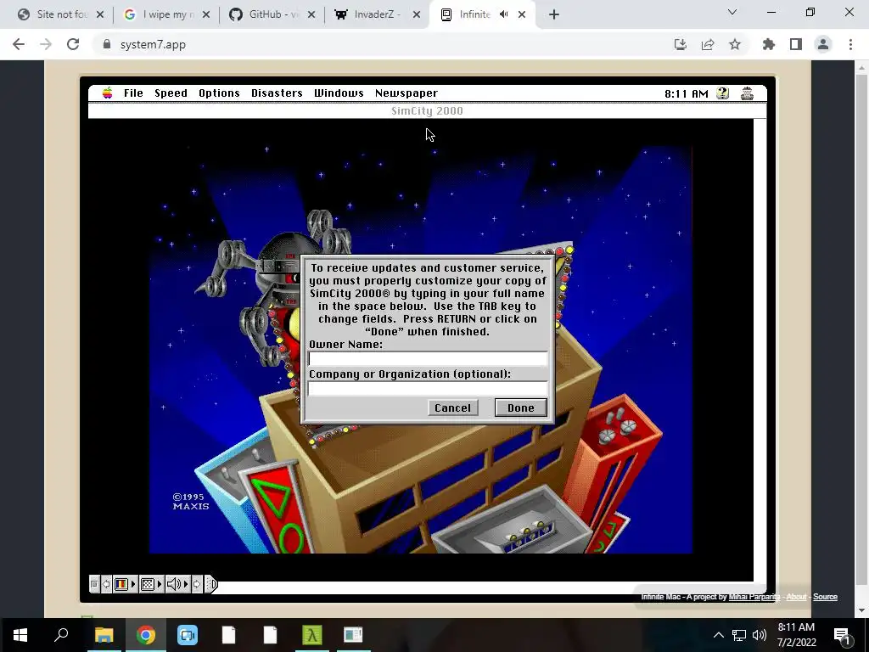
Task: Open the Chrome profile avatar
Action: pyautogui.click(x=823, y=44)
